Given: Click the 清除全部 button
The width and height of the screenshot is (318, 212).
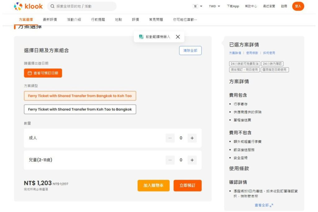Looking at the screenshot, I should pos(190,51).
